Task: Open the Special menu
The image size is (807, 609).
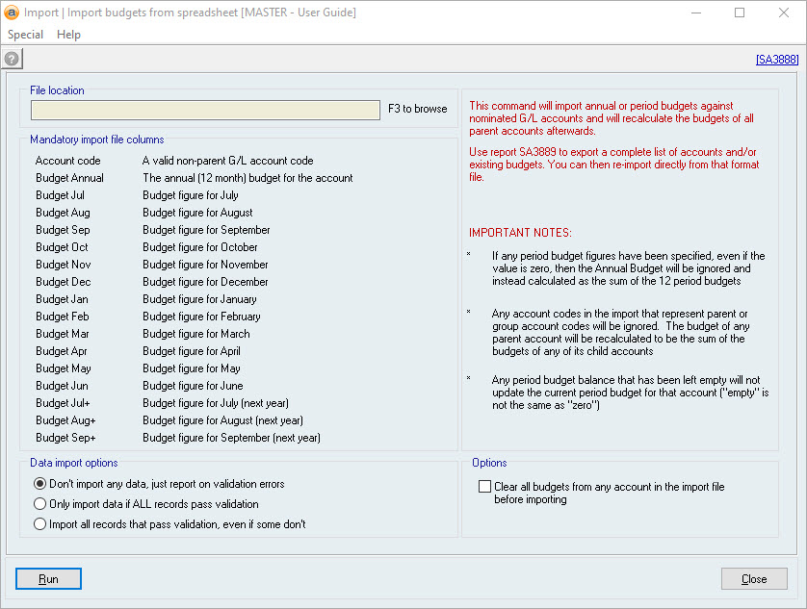Action: point(25,35)
